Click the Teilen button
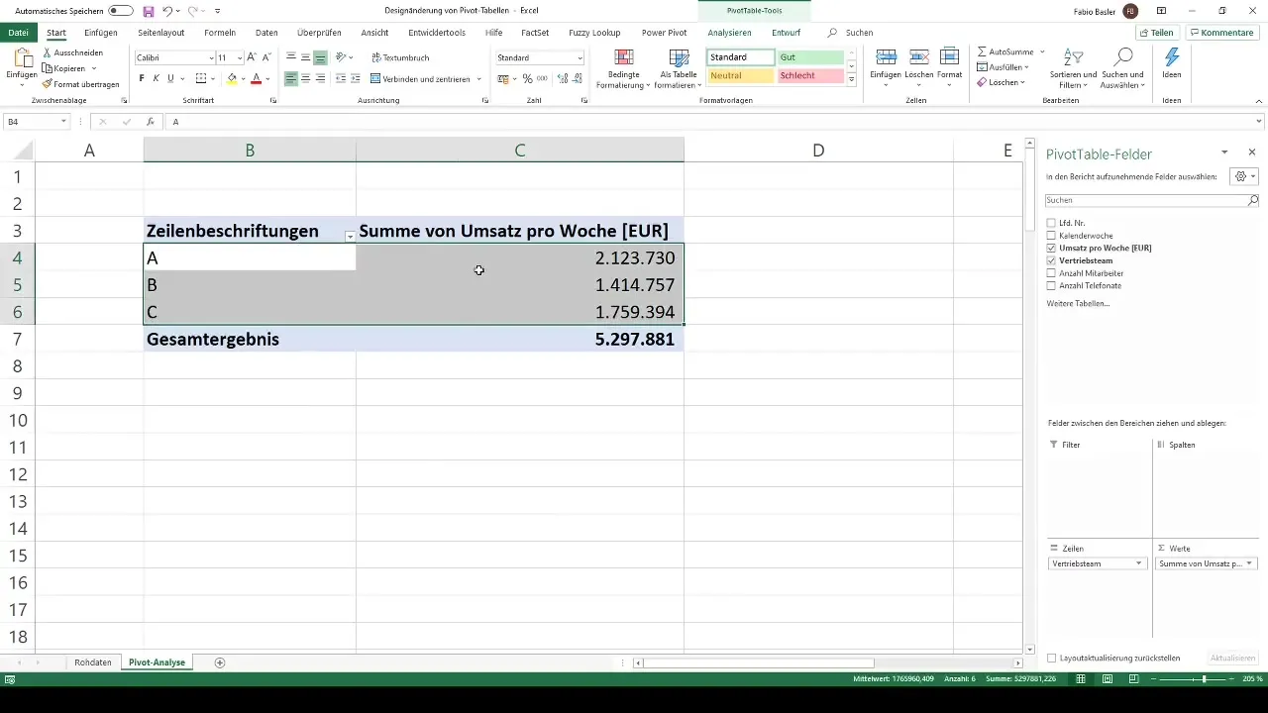This screenshot has width=1268, height=713. [1155, 33]
